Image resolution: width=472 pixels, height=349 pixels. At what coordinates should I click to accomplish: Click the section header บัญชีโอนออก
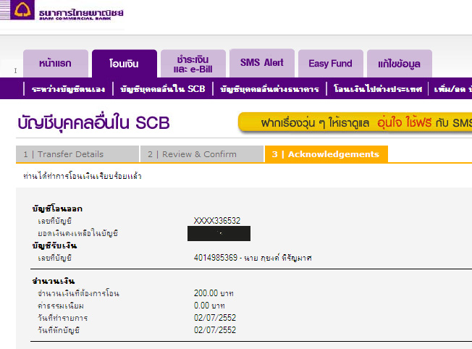tap(57, 209)
